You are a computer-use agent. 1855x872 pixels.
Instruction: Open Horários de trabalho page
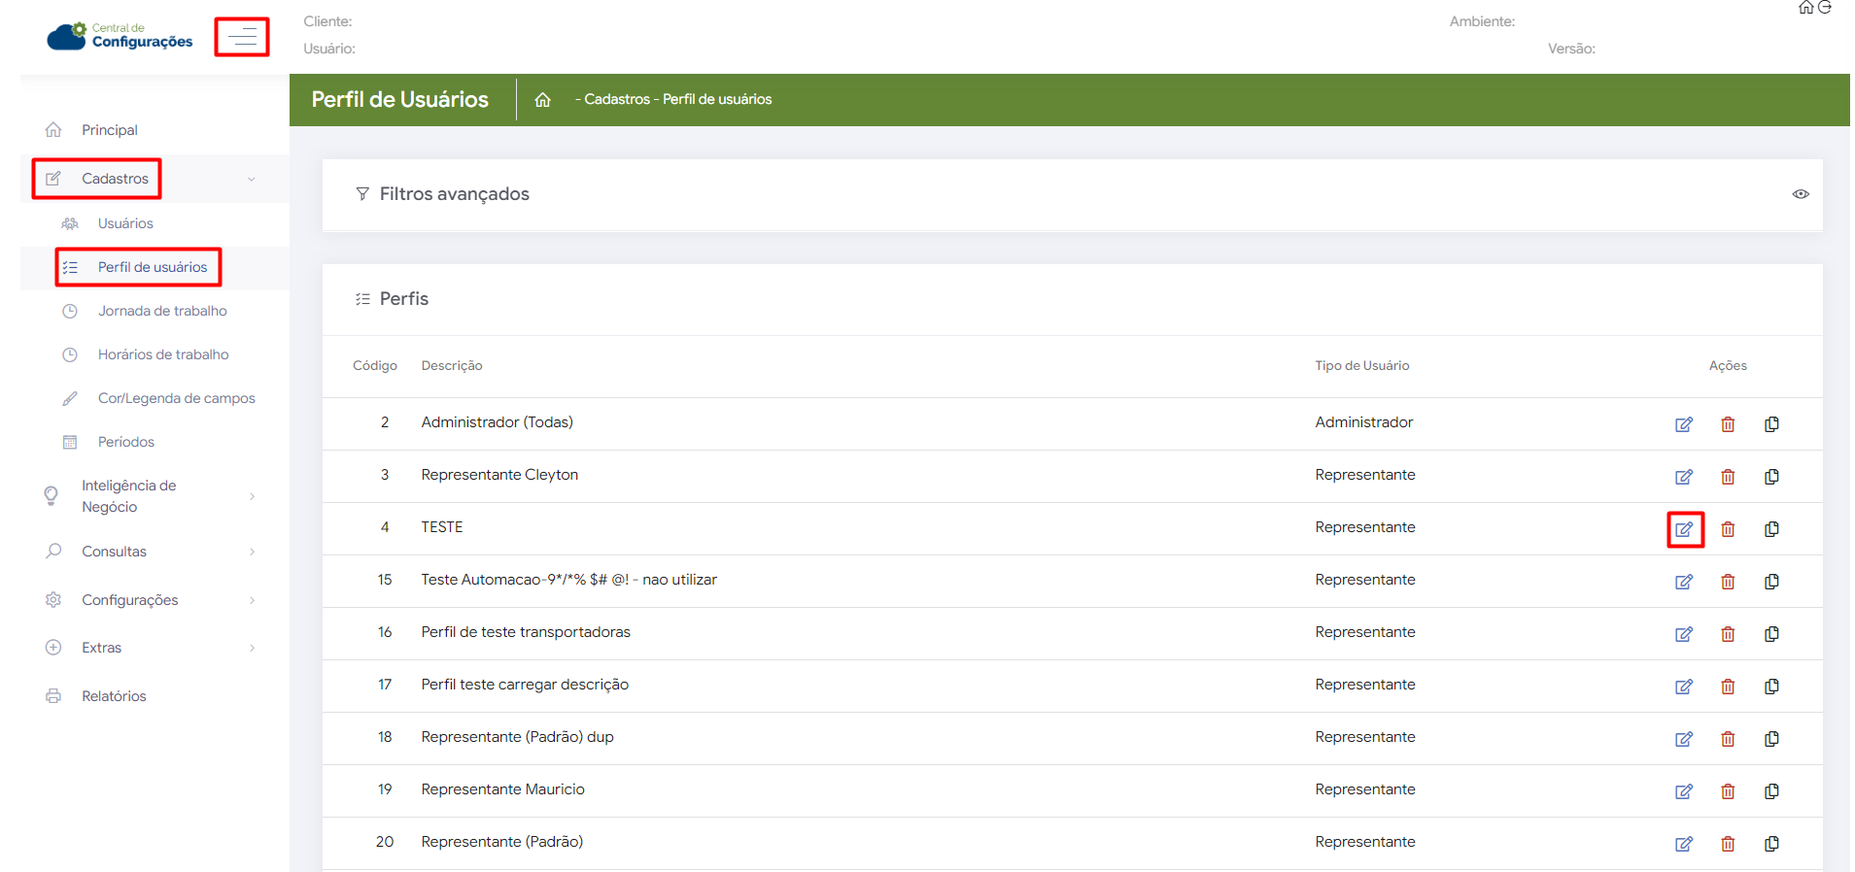point(163,354)
